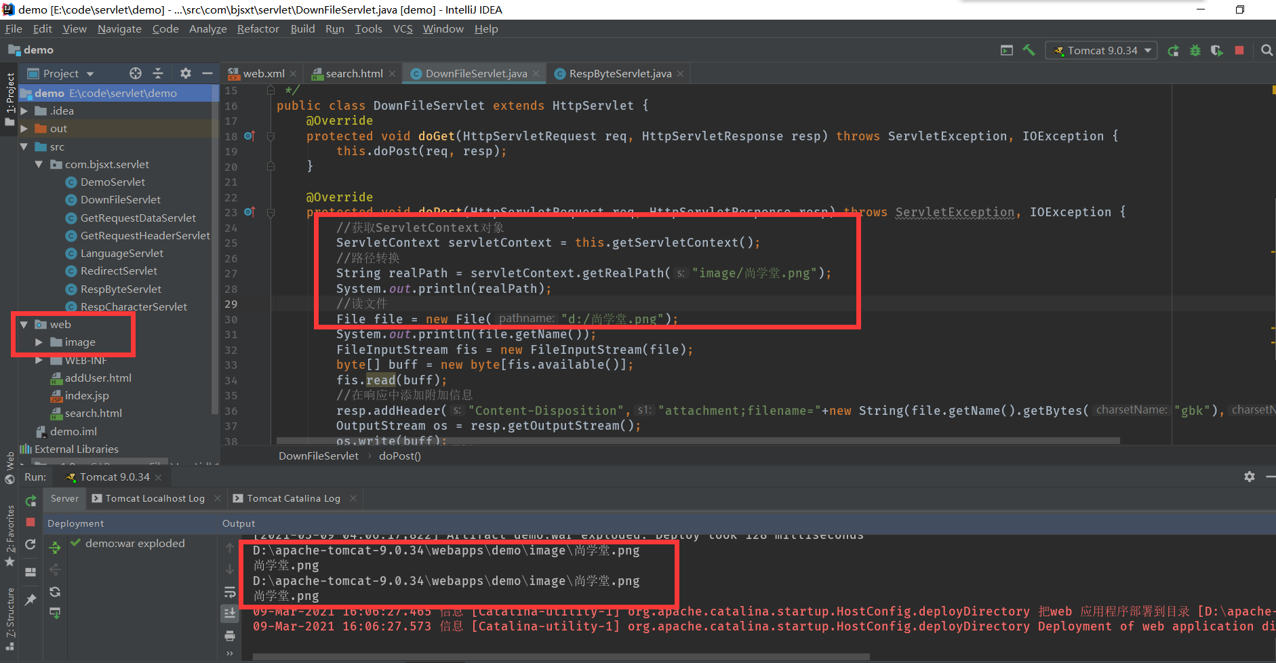
Task: Expand the image folder
Action: tap(39, 342)
